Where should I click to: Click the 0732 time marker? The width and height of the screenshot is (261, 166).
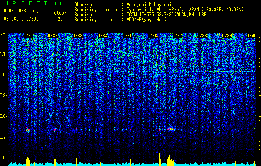pyautogui.click(x=53, y=36)
